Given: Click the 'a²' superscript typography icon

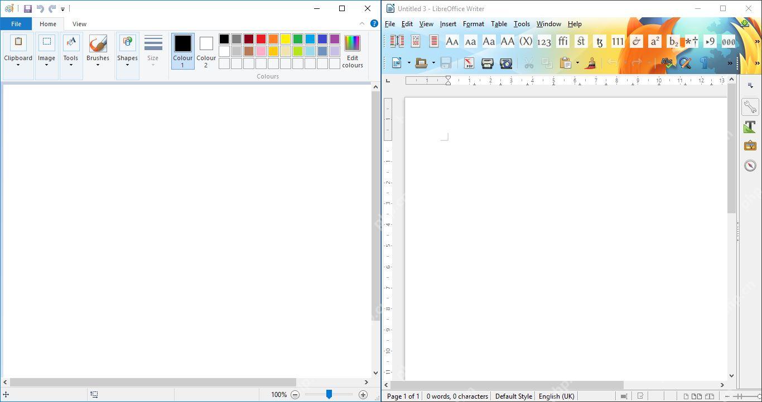Looking at the screenshot, I should point(655,41).
